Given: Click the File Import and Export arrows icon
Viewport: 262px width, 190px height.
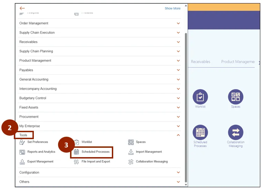Looking at the screenshot, I should [76, 162].
